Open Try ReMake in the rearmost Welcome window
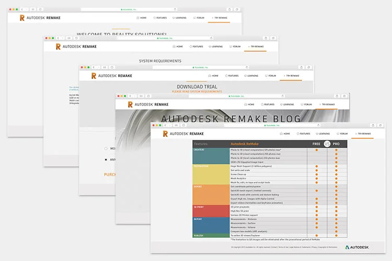Image resolution: width=392 pixels, height=261 pixels. click(x=220, y=18)
